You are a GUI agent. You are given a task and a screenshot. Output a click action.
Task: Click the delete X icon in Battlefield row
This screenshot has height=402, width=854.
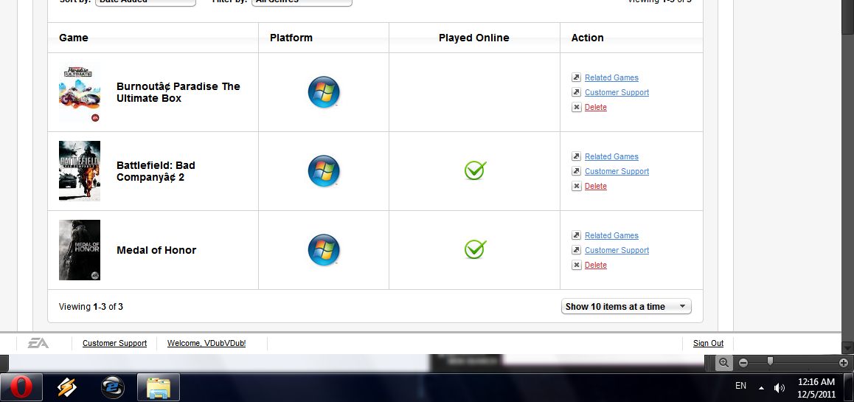(576, 186)
